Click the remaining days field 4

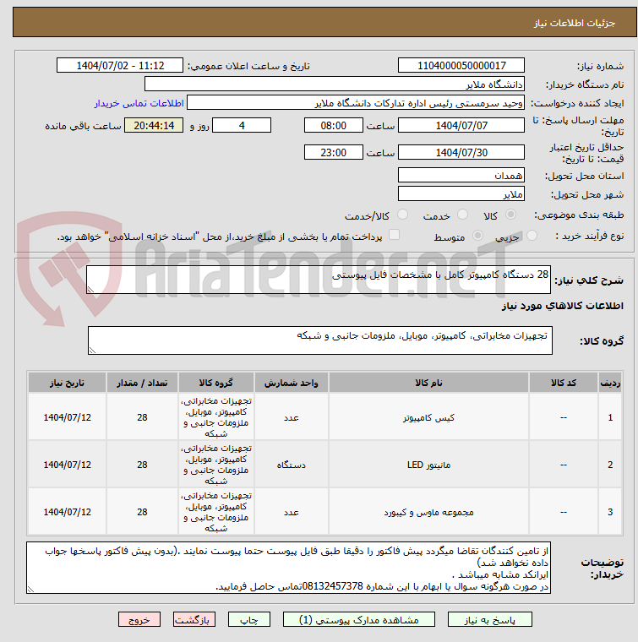(242, 125)
